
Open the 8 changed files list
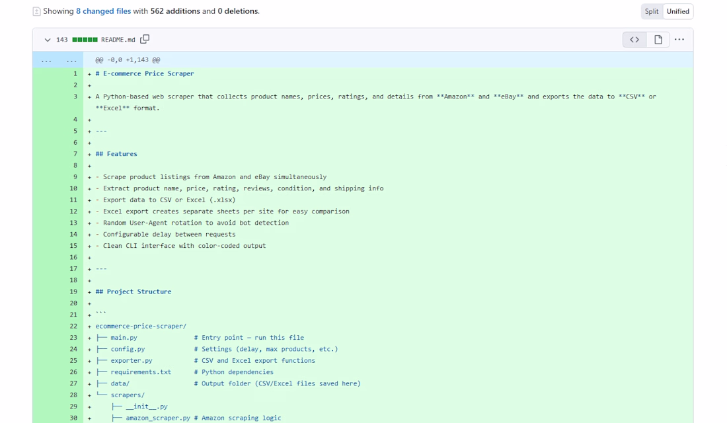[103, 11]
